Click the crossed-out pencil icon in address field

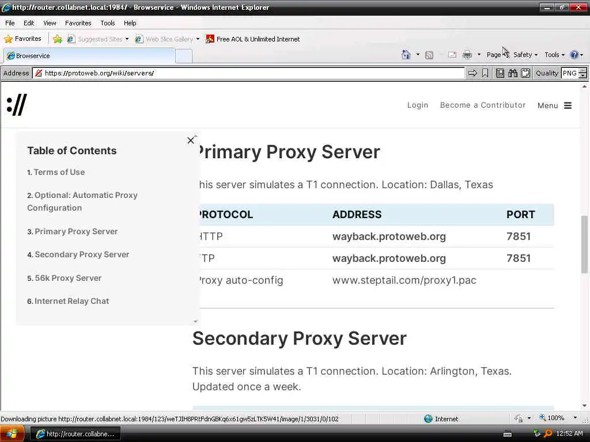point(39,73)
